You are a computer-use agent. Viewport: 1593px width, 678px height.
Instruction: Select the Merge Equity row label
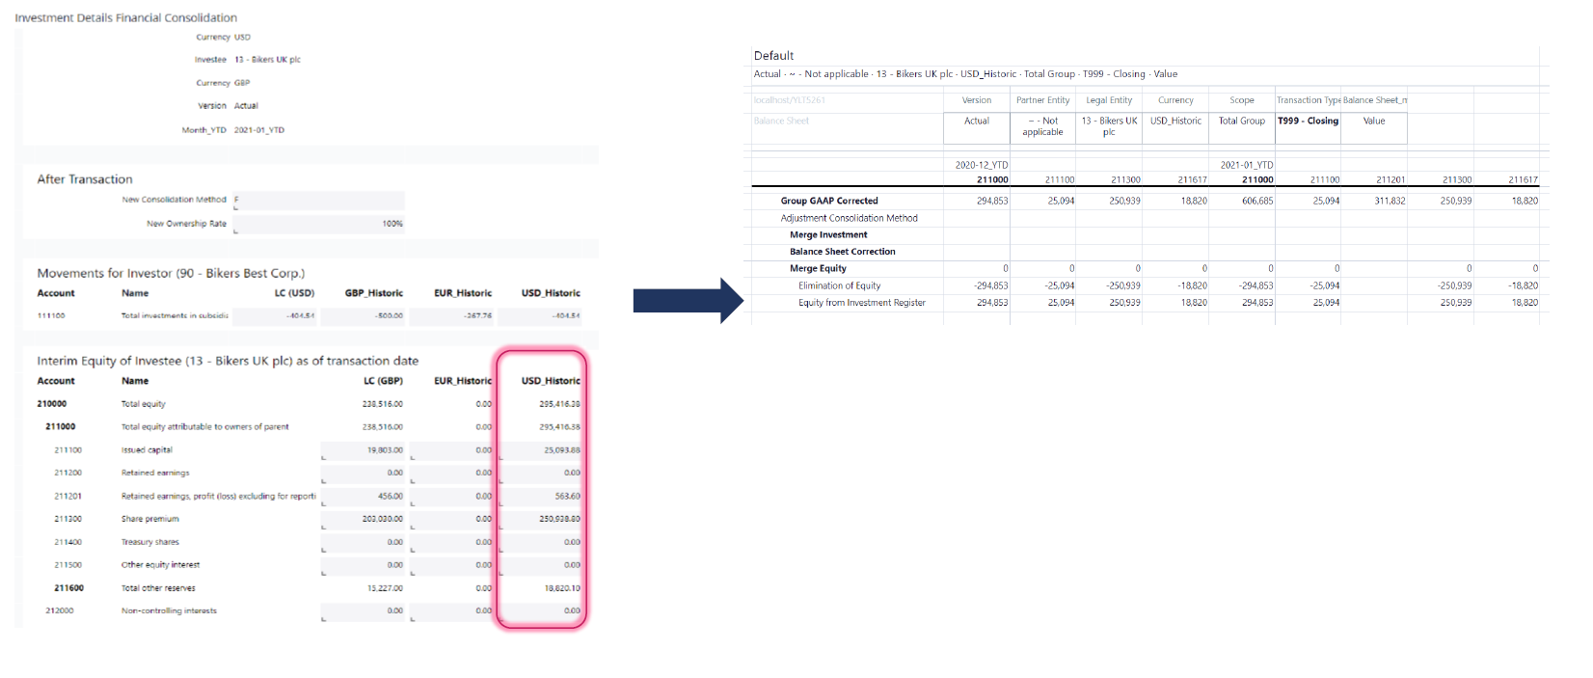[818, 269]
